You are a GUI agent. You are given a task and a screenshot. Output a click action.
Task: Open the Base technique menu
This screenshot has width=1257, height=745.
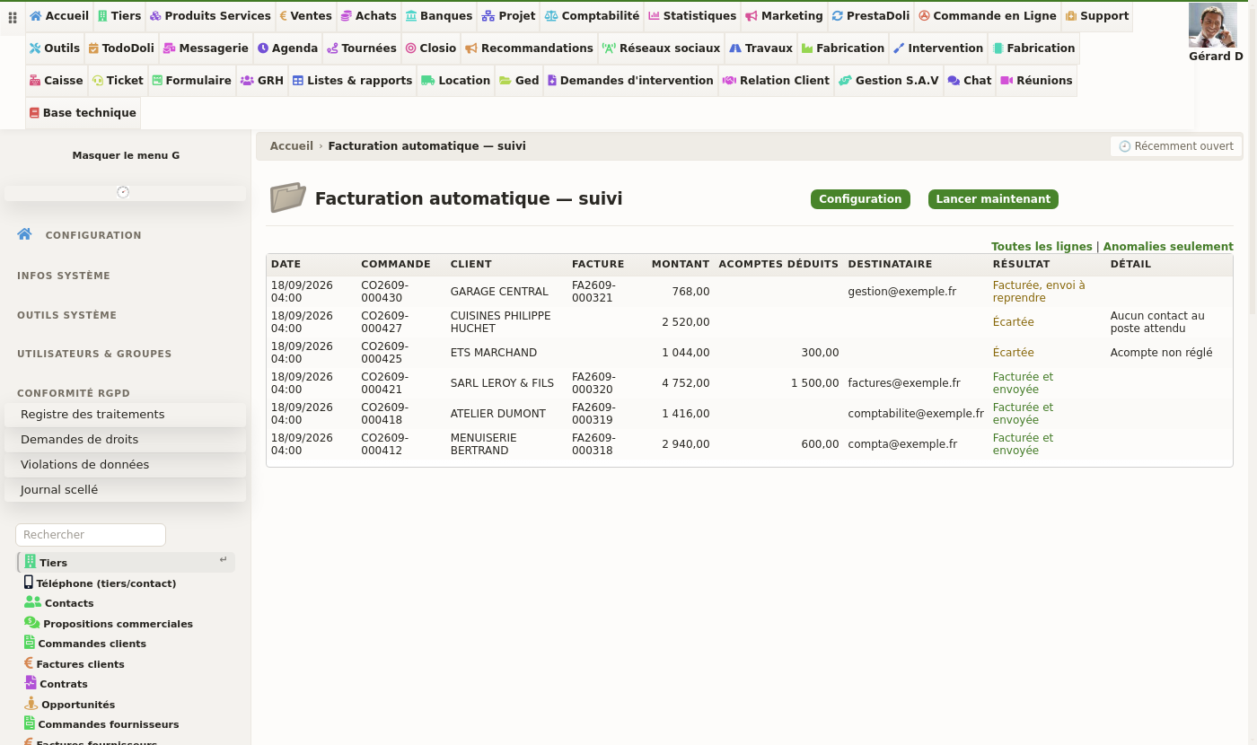tap(83, 113)
